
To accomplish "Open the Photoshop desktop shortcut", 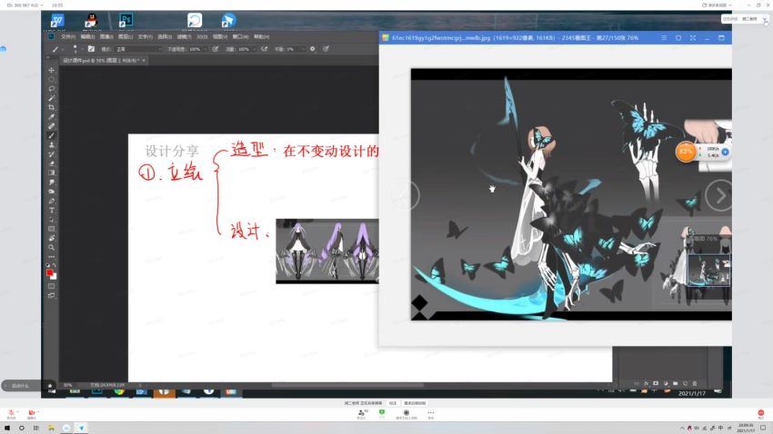I will [x=125, y=20].
